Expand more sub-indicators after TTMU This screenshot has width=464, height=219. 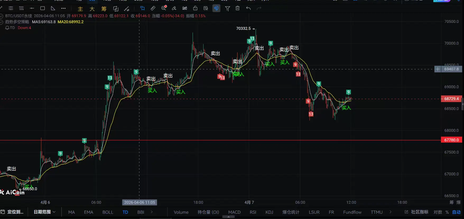click(x=391, y=212)
